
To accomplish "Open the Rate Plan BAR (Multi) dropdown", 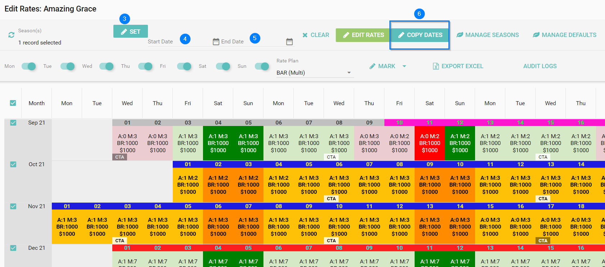I will tap(313, 73).
